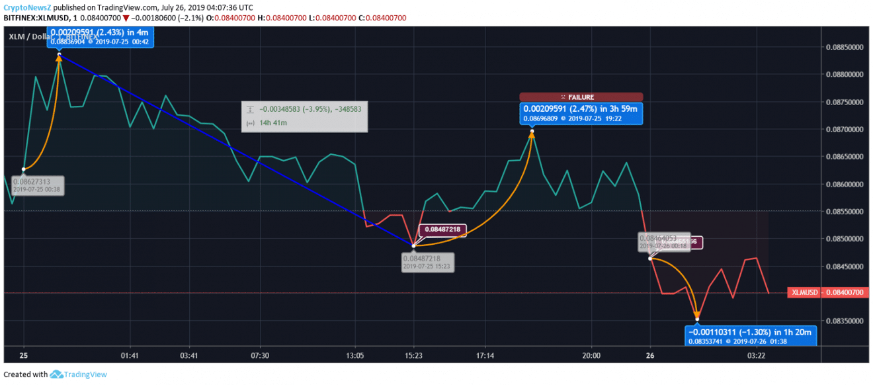Click the 15:23 time axis label
Viewport: 873px width, 385px height.
(x=413, y=355)
